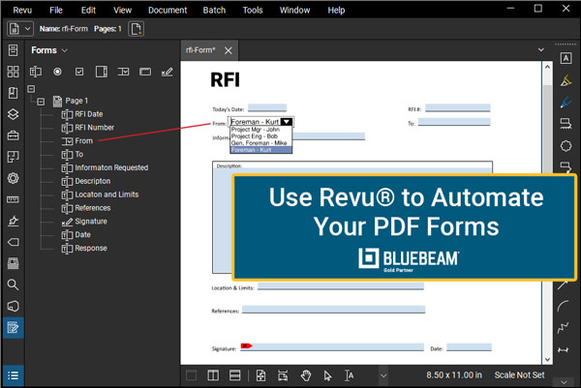Click the Location & Limits input field
Image resolution: width=581 pixels, height=388 pixels.
pyautogui.click(x=341, y=286)
